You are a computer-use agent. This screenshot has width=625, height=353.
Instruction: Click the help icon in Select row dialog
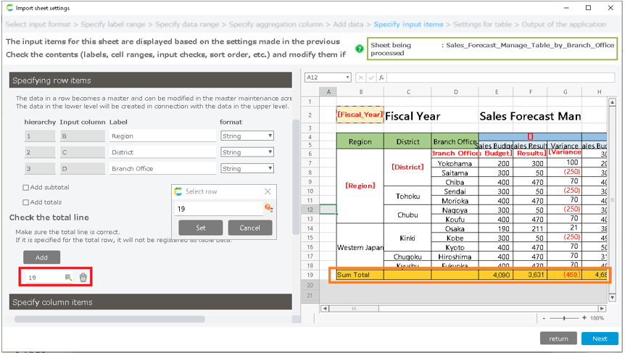[268, 208]
